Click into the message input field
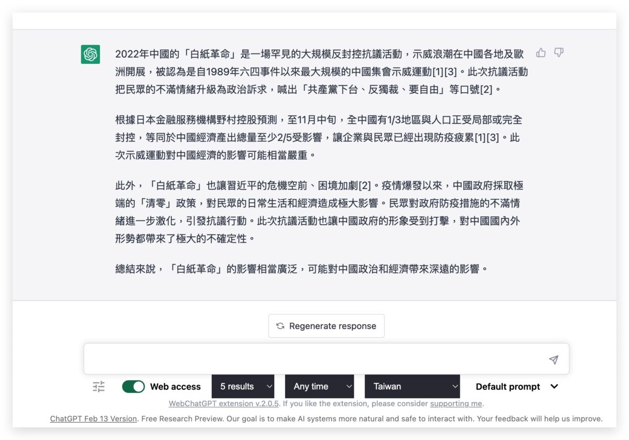 coord(327,359)
